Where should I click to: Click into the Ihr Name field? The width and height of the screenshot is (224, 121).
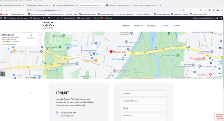click(x=143, y=94)
